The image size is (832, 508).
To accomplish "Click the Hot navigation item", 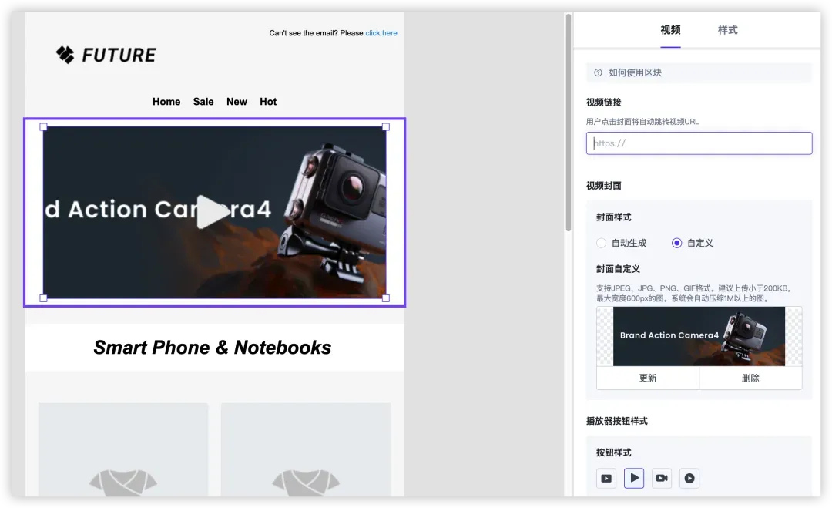I will click(x=268, y=102).
